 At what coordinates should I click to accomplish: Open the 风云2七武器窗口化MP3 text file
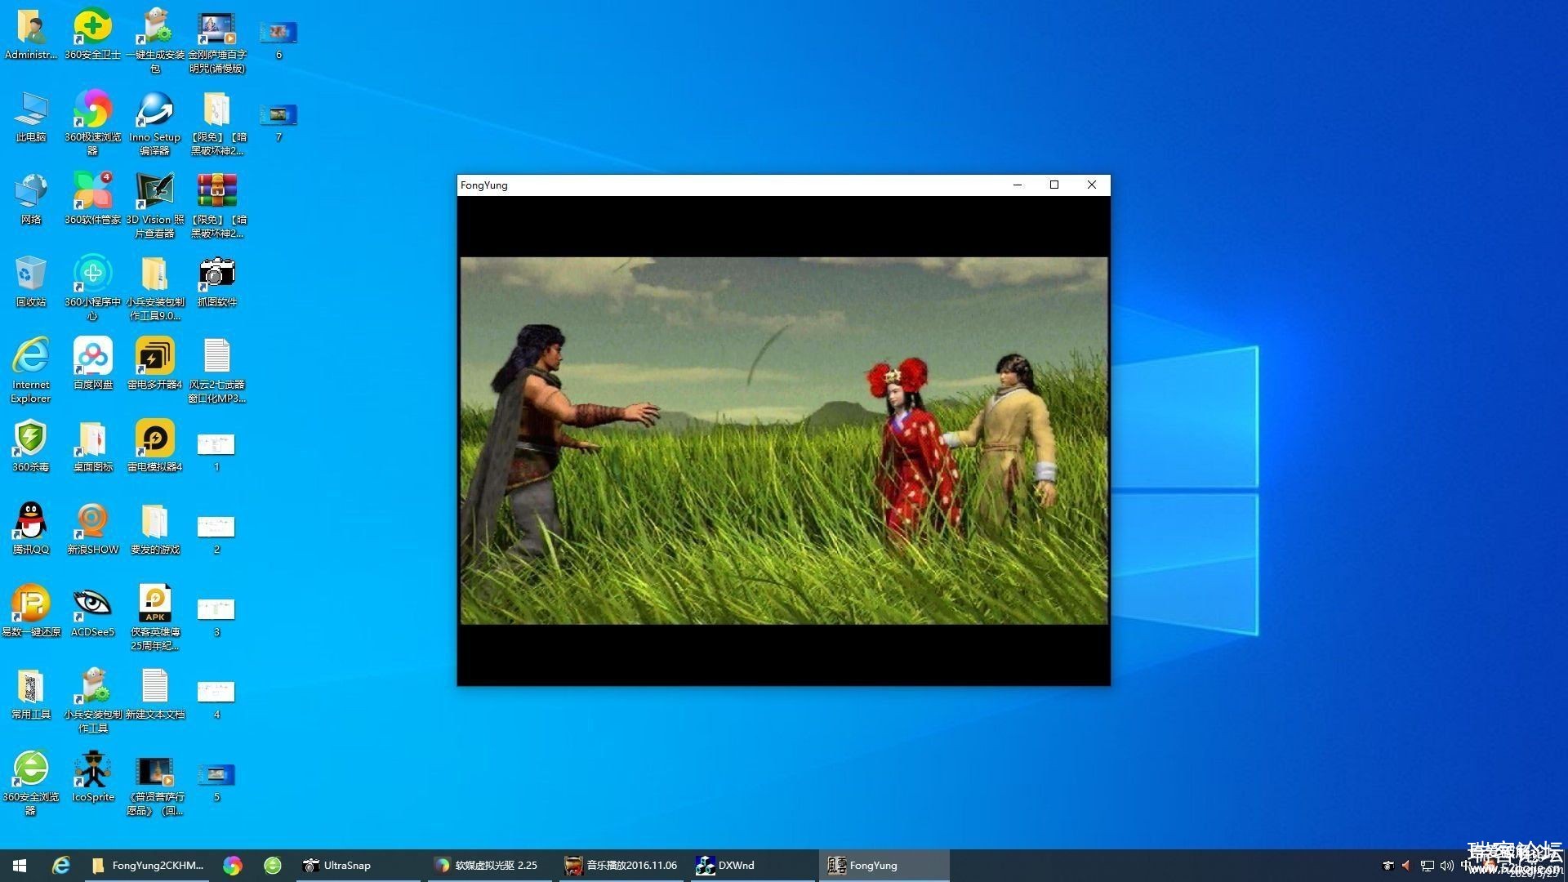tap(216, 371)
